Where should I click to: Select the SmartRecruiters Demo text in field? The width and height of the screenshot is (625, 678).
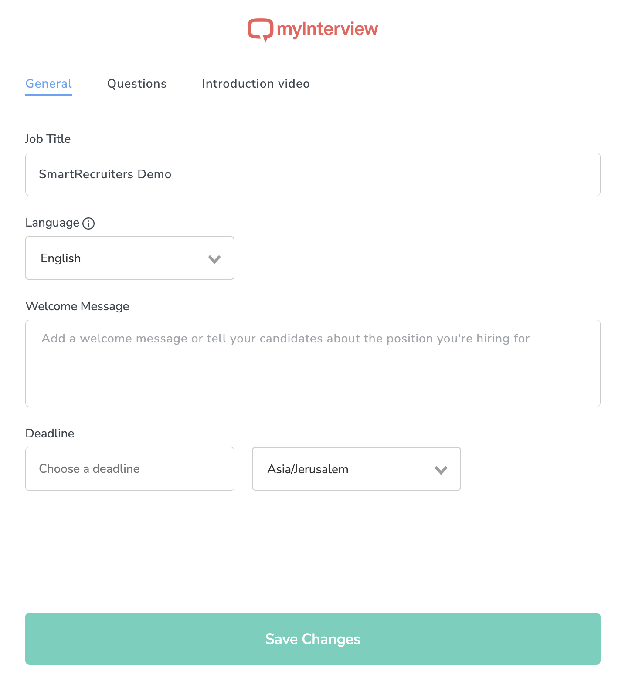[105, 174]
